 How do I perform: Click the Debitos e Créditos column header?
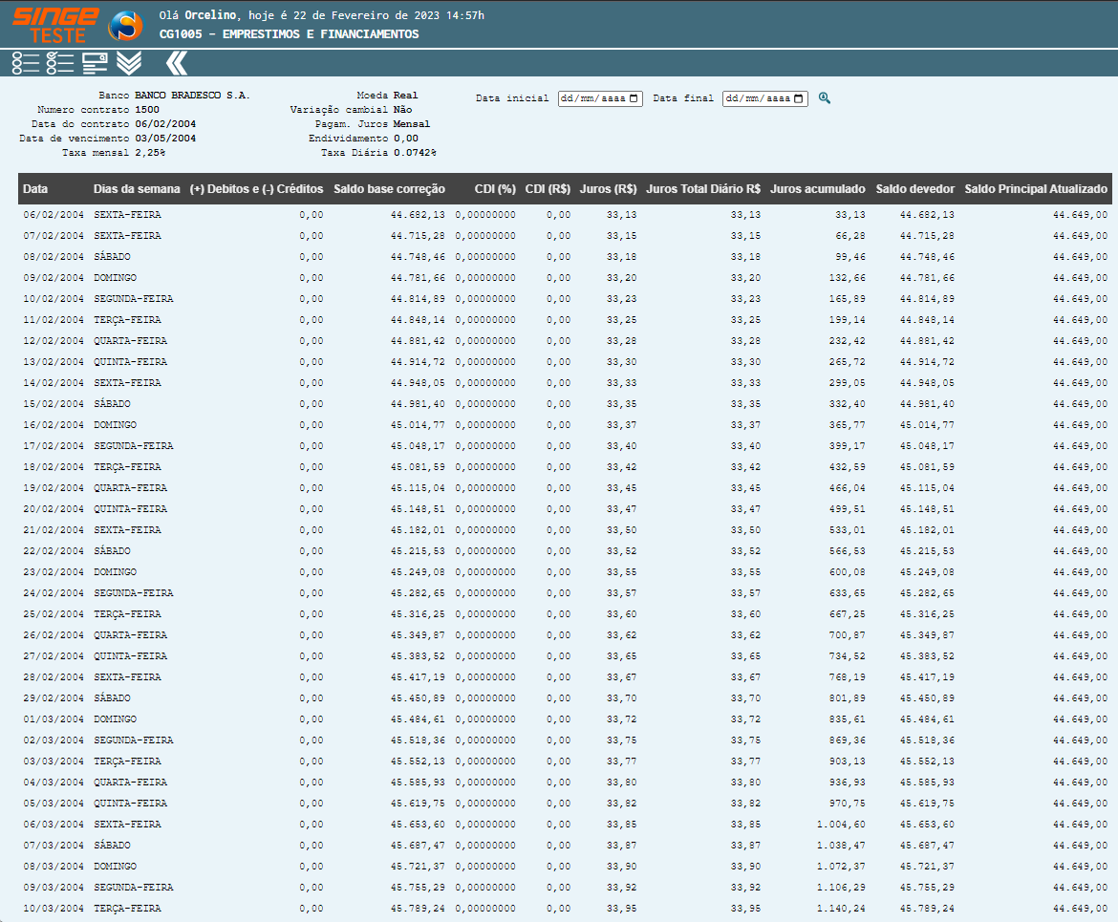256,189
